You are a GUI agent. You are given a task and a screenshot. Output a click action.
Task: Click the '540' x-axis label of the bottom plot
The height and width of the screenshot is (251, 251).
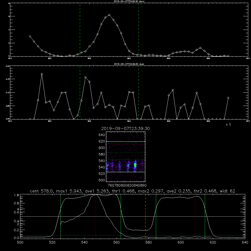tap(84, 242)
